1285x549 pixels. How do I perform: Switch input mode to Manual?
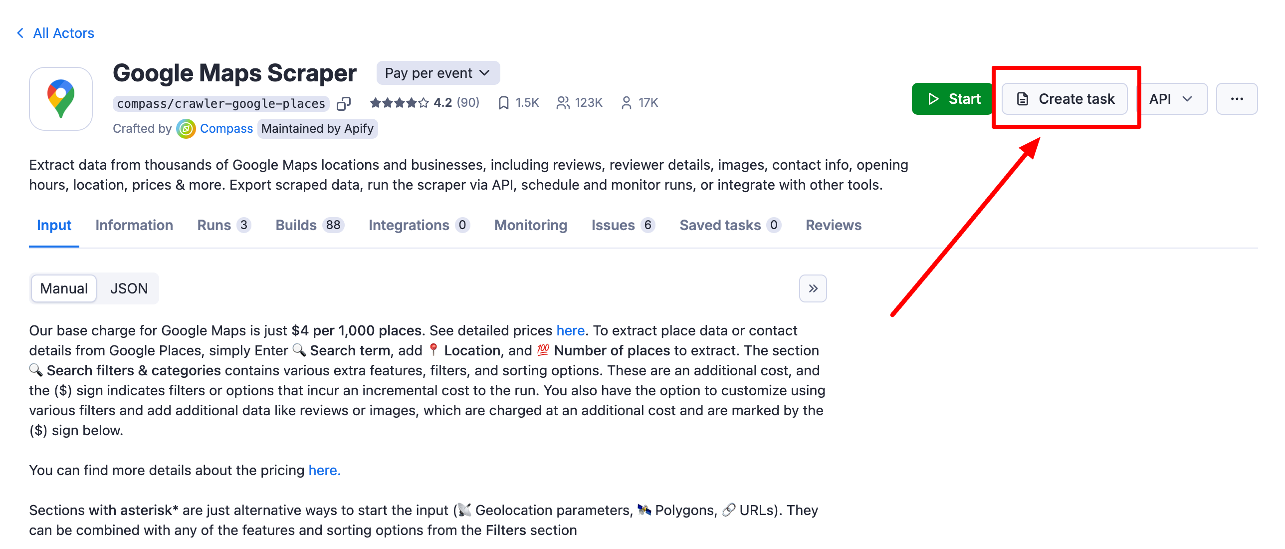[64, 288]
